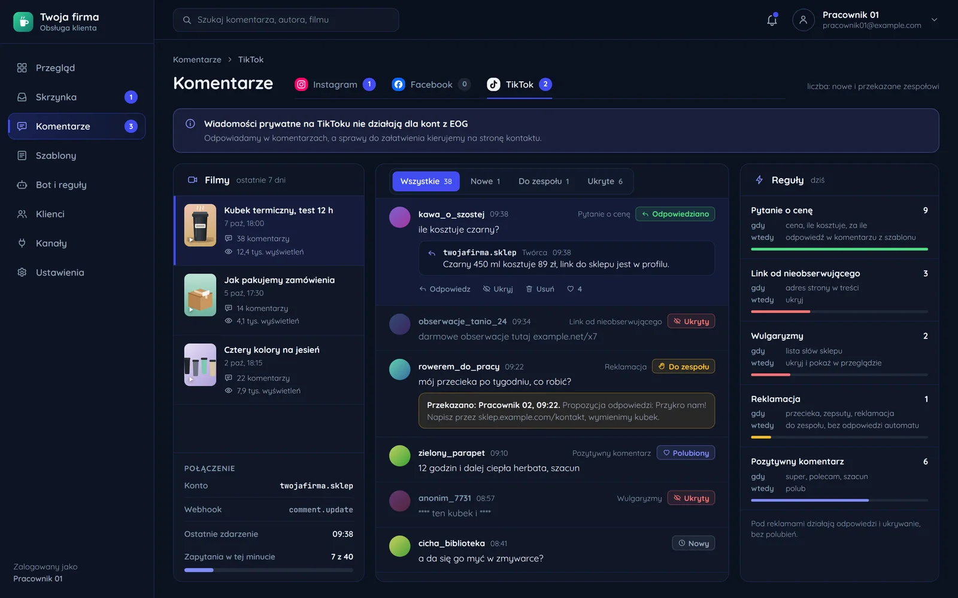
Task: Click the Zapytania w tej minucie progress bar
Action: (x=269, y=570)
